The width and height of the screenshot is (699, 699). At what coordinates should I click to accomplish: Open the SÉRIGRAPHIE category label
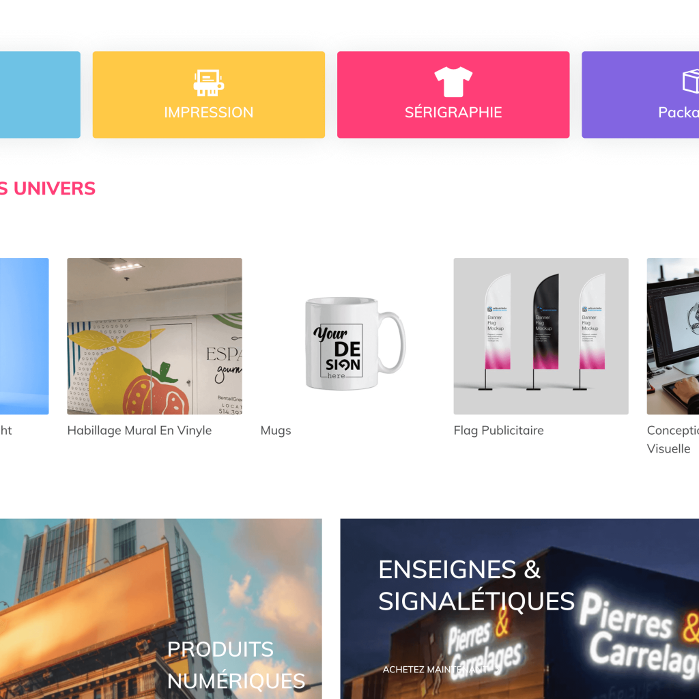tap(453, 112)
